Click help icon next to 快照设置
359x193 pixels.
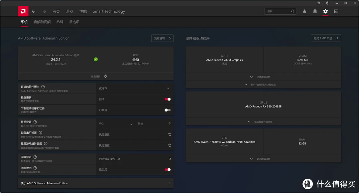tap(35, 122)
